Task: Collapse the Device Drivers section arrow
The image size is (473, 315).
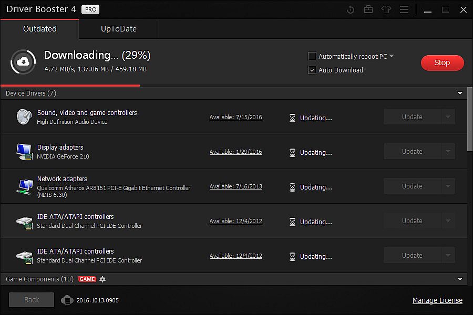Action: pyautogui.click(x=460, y=93)
